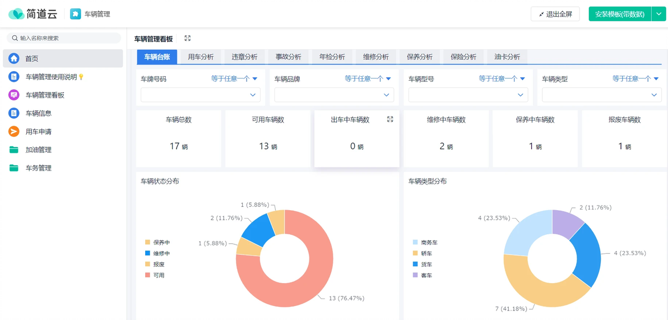
Task: Switch to the 保险分析 tab
Action: click(463, 57)
